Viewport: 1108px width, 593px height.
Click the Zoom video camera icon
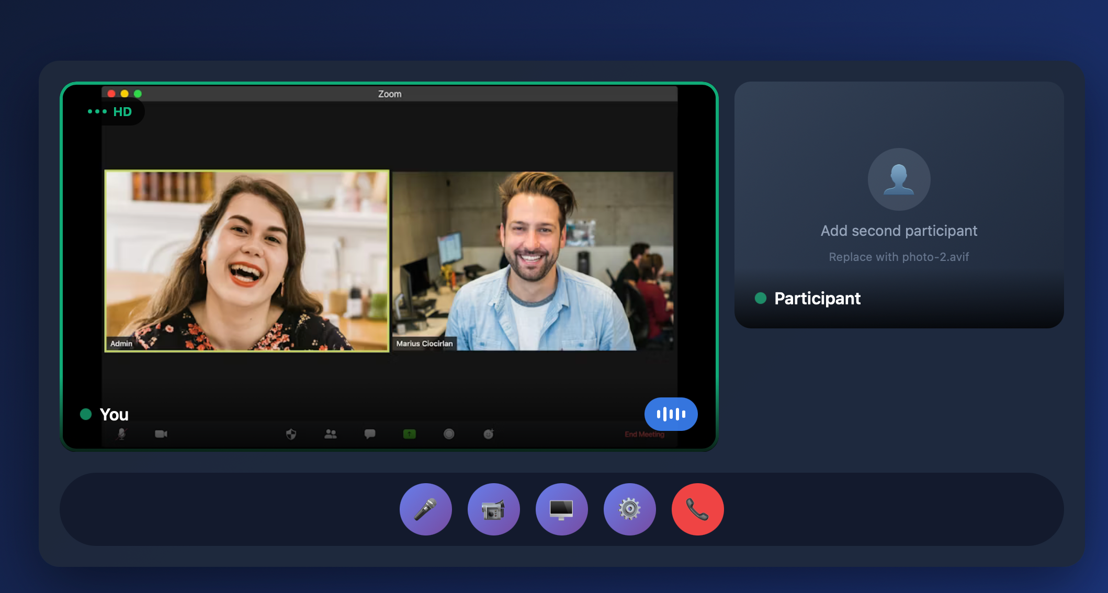click(161, 434)
